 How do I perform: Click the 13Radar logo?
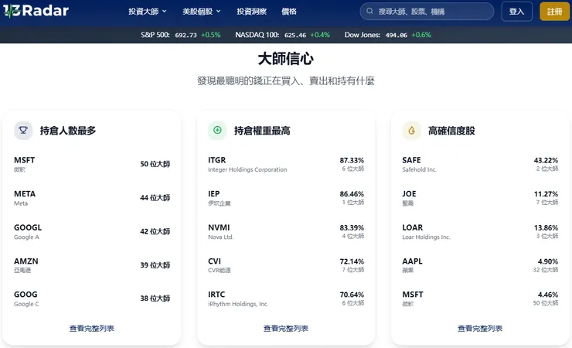coord(36,11)
